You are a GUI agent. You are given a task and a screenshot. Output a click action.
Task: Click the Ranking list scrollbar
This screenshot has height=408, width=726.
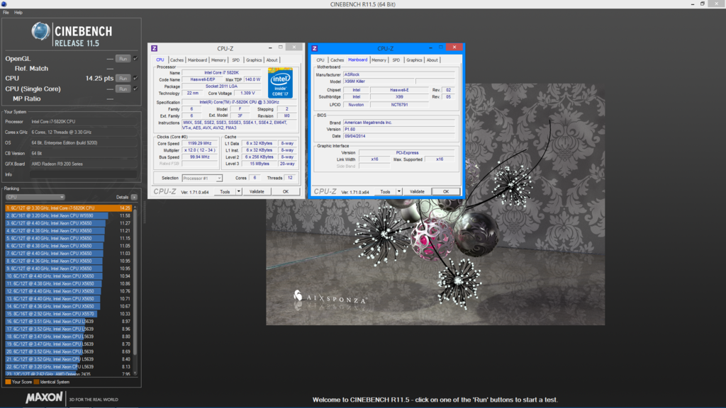[135, 282]
